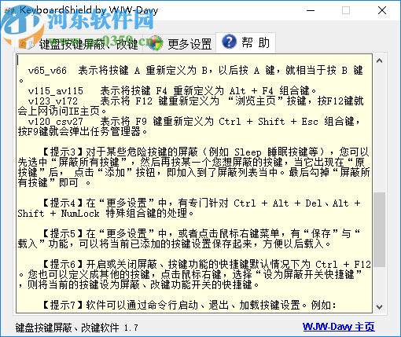Click the text line starting with v123_v172
Screen dimensions: 401x337
click(x=196, y=101)
